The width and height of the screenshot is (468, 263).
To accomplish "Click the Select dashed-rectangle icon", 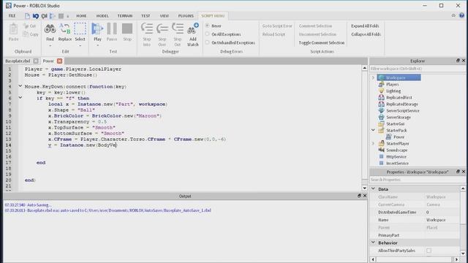I will (80, 29).
